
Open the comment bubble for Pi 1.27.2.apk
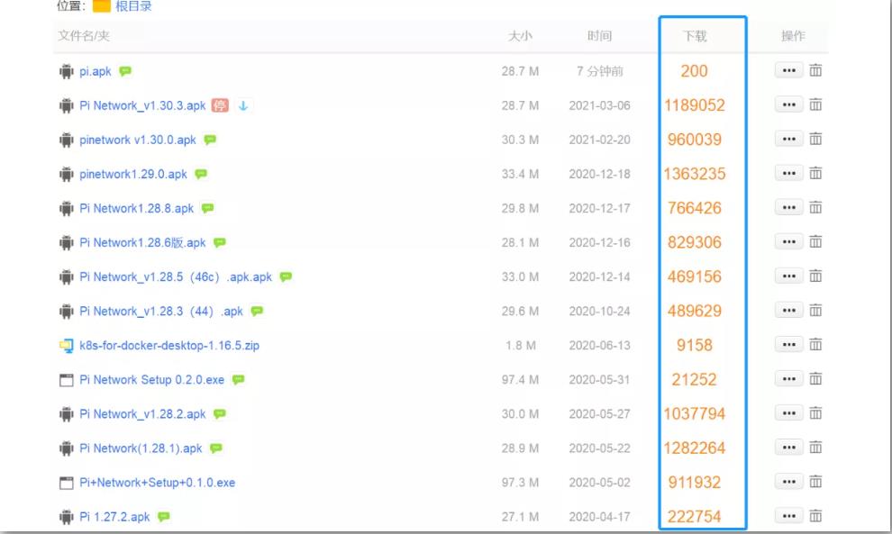(164, 516)
